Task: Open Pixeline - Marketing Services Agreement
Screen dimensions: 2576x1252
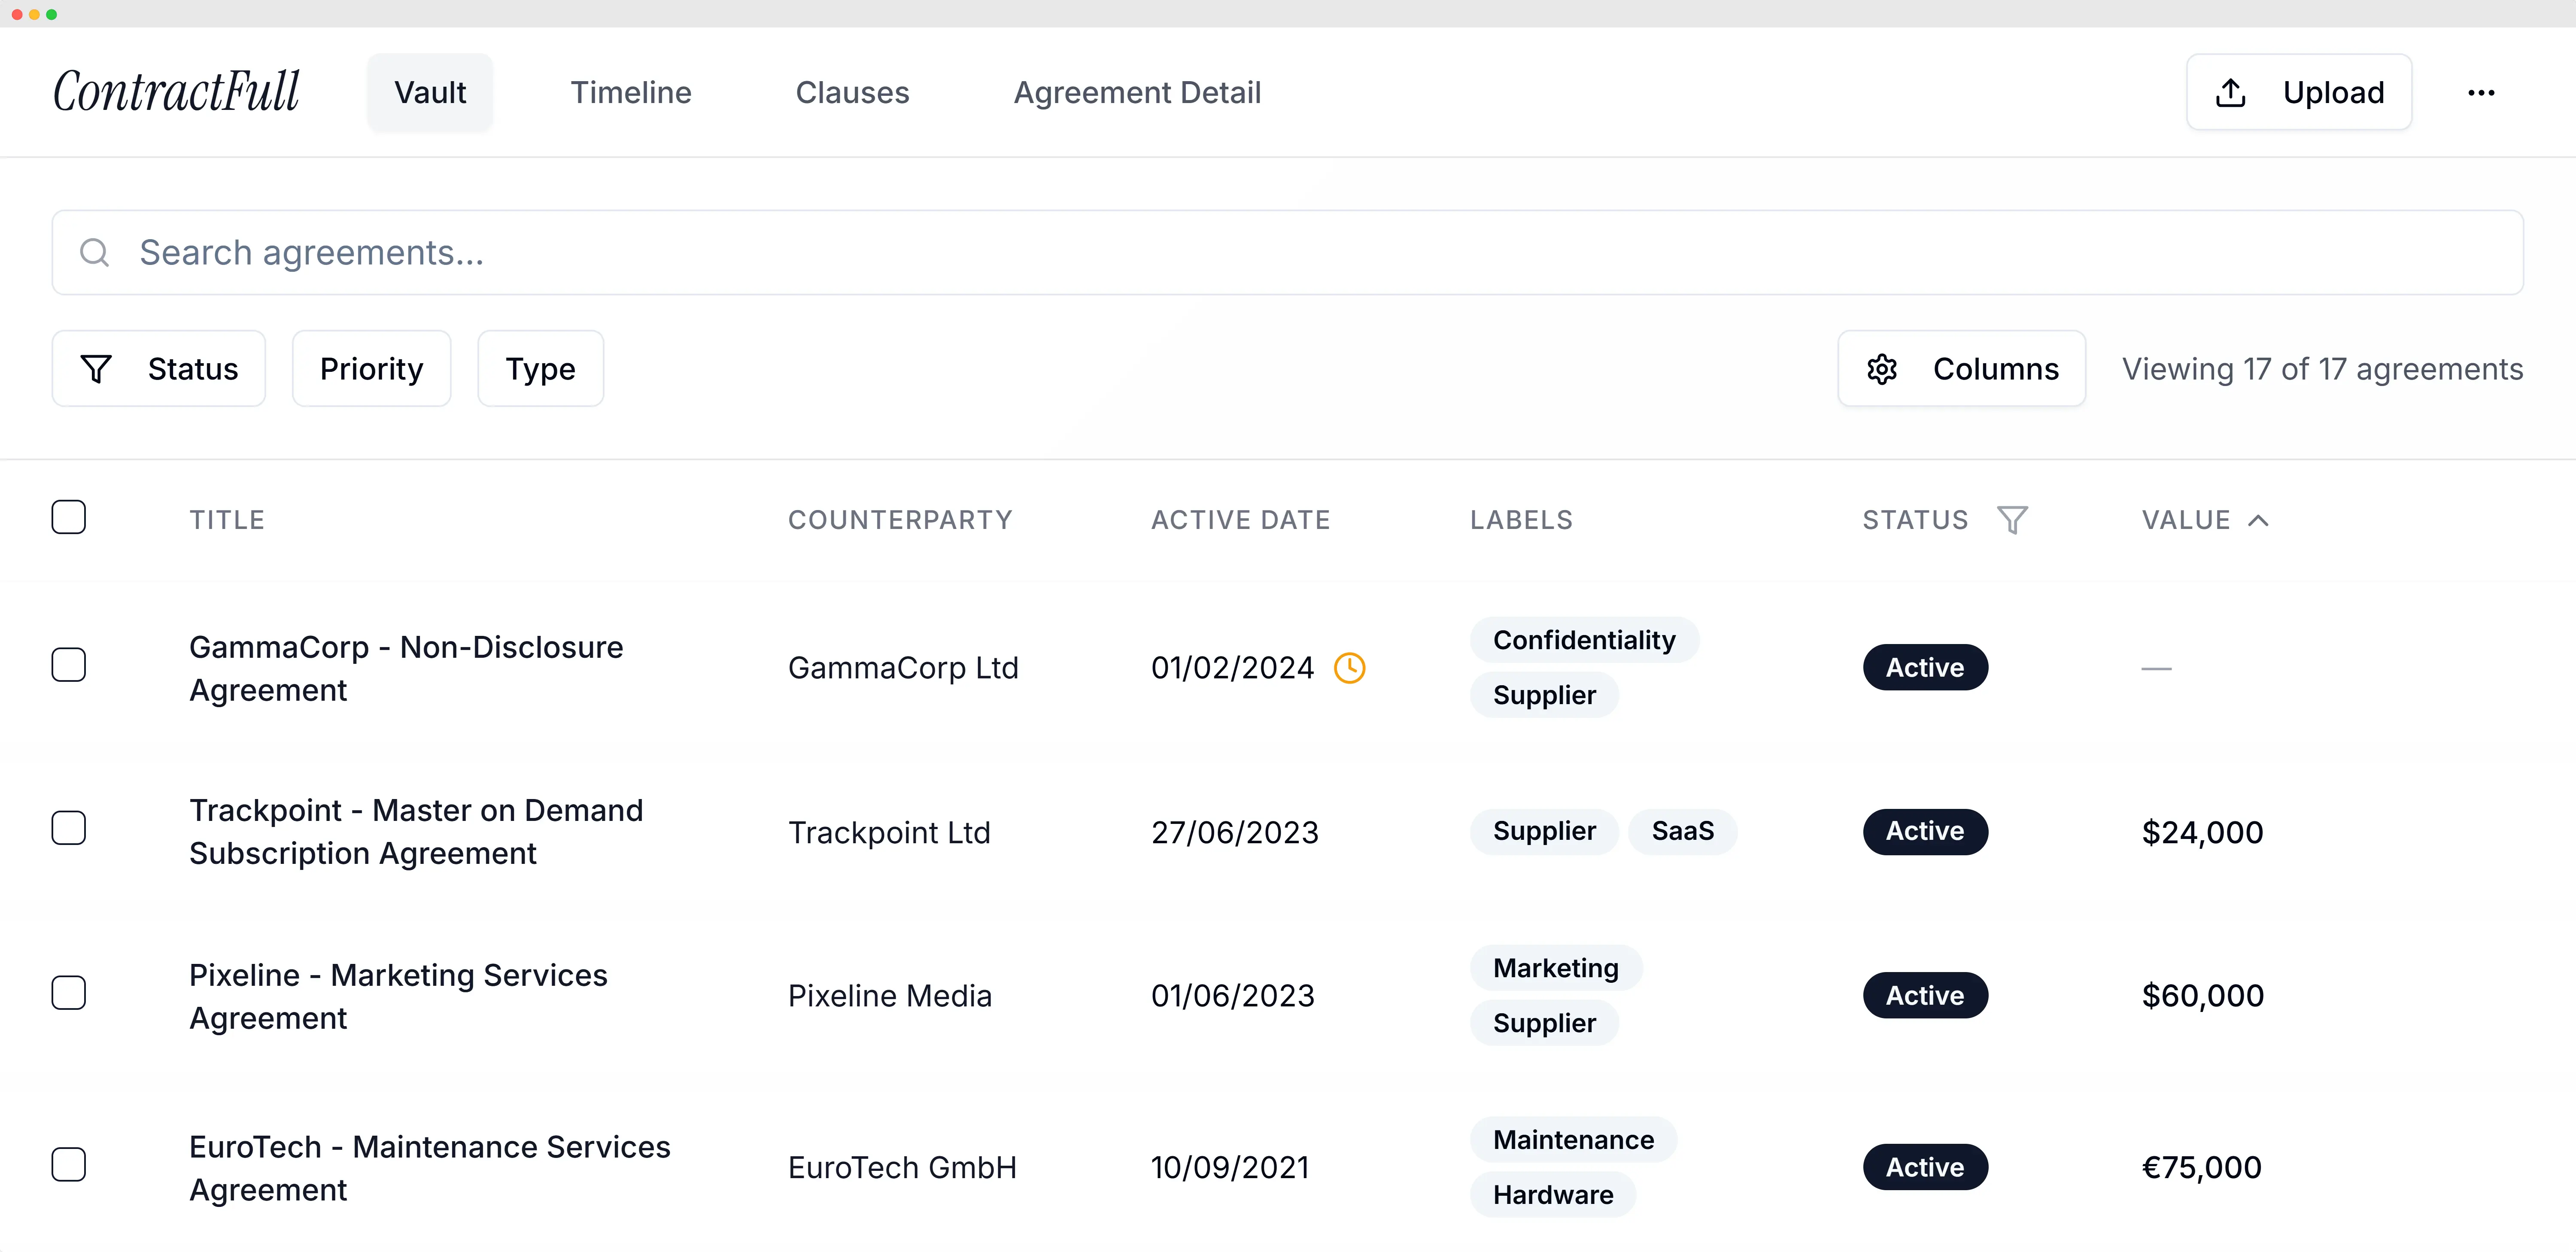Action: 398,996
